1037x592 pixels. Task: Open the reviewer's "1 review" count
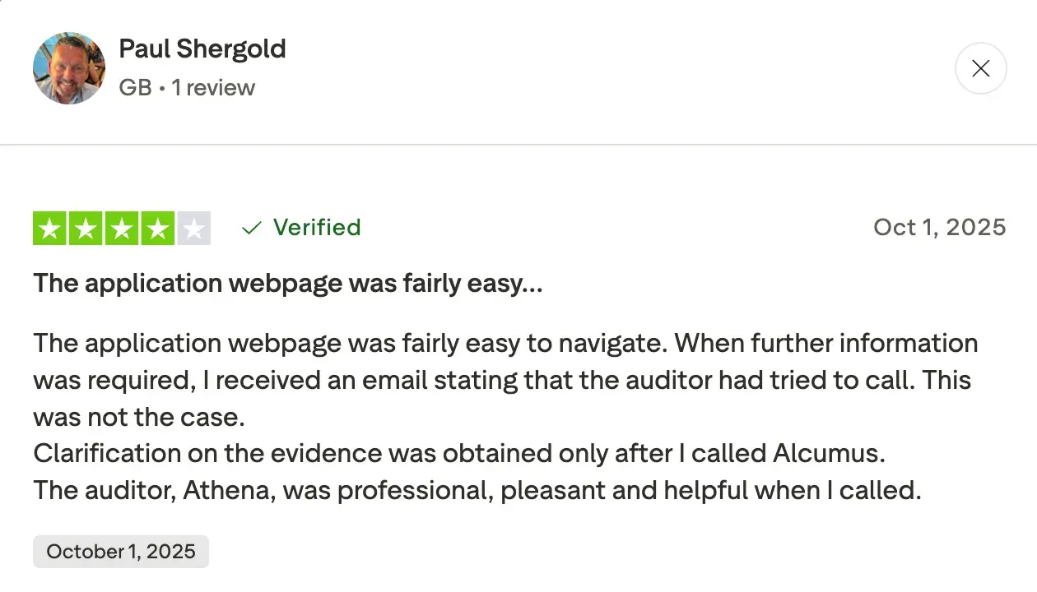coord(213,88)
